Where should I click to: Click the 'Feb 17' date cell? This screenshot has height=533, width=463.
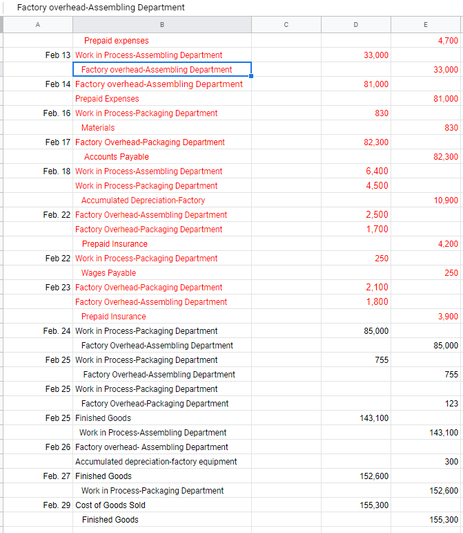point(38,142)
